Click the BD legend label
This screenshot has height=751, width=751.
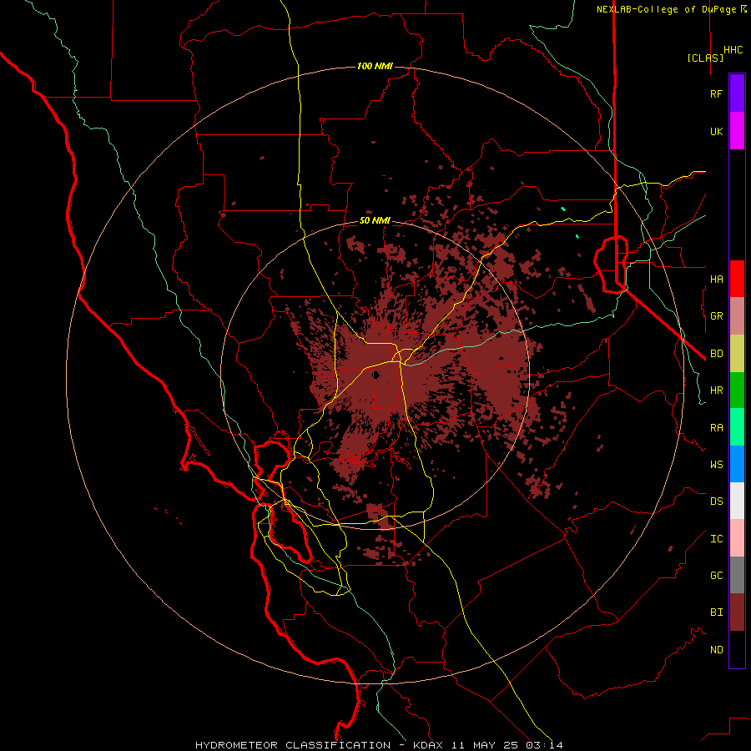tap(716, 354)
